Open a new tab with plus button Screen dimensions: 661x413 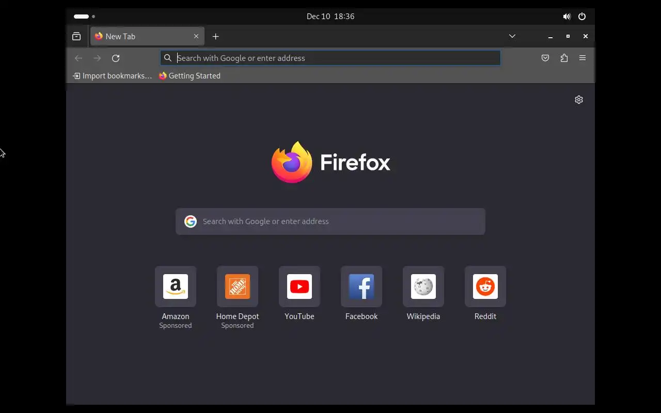[216, 36]
